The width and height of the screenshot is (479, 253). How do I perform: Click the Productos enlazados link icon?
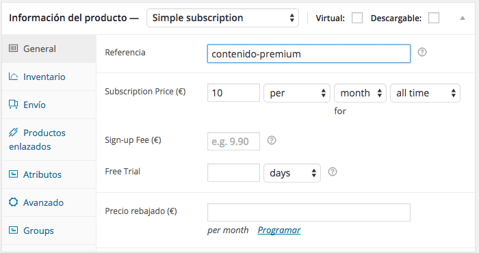(x=13, y=132)
